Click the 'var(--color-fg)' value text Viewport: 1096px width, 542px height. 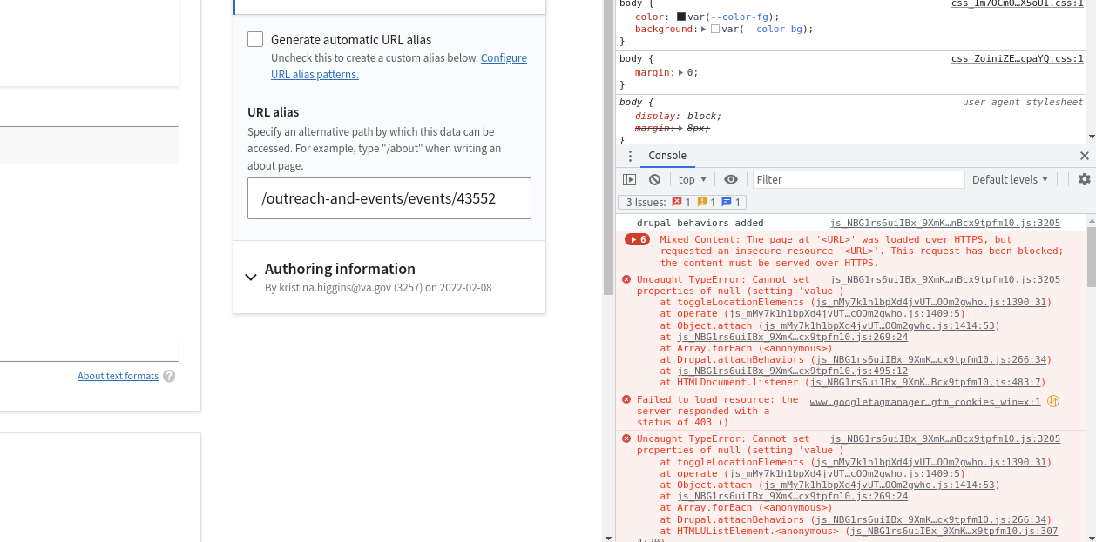(731, 17)
